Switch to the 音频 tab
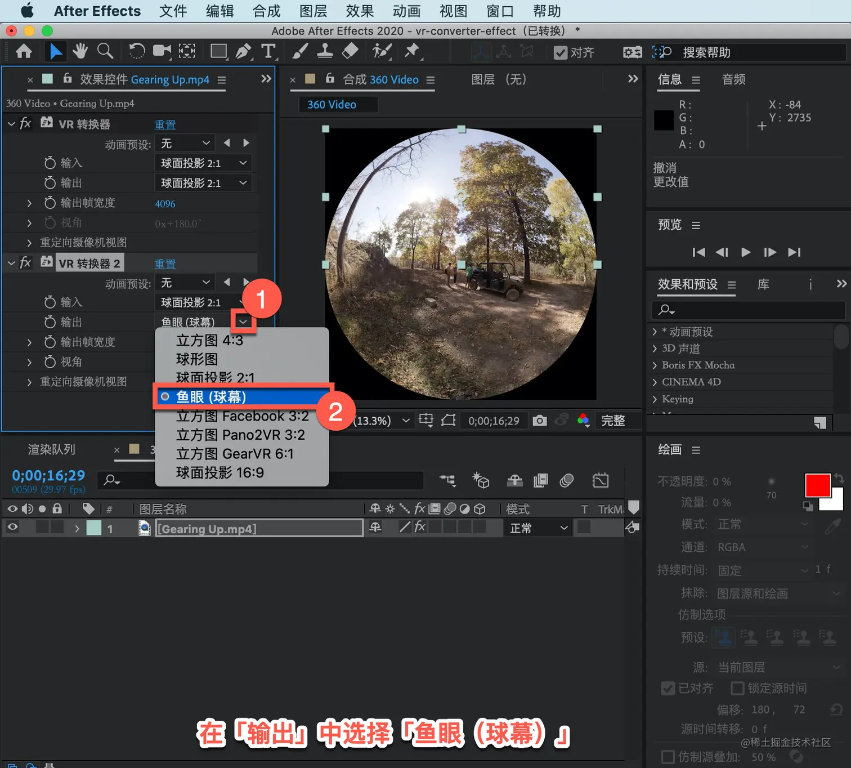Screen dimensions: 851x768 coord(733,79)
